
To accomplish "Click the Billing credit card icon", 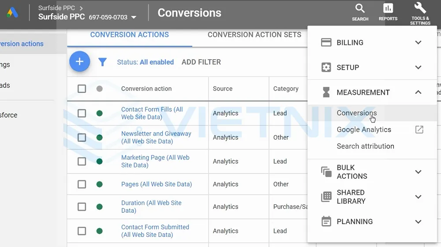I will [x=326, y=42].
